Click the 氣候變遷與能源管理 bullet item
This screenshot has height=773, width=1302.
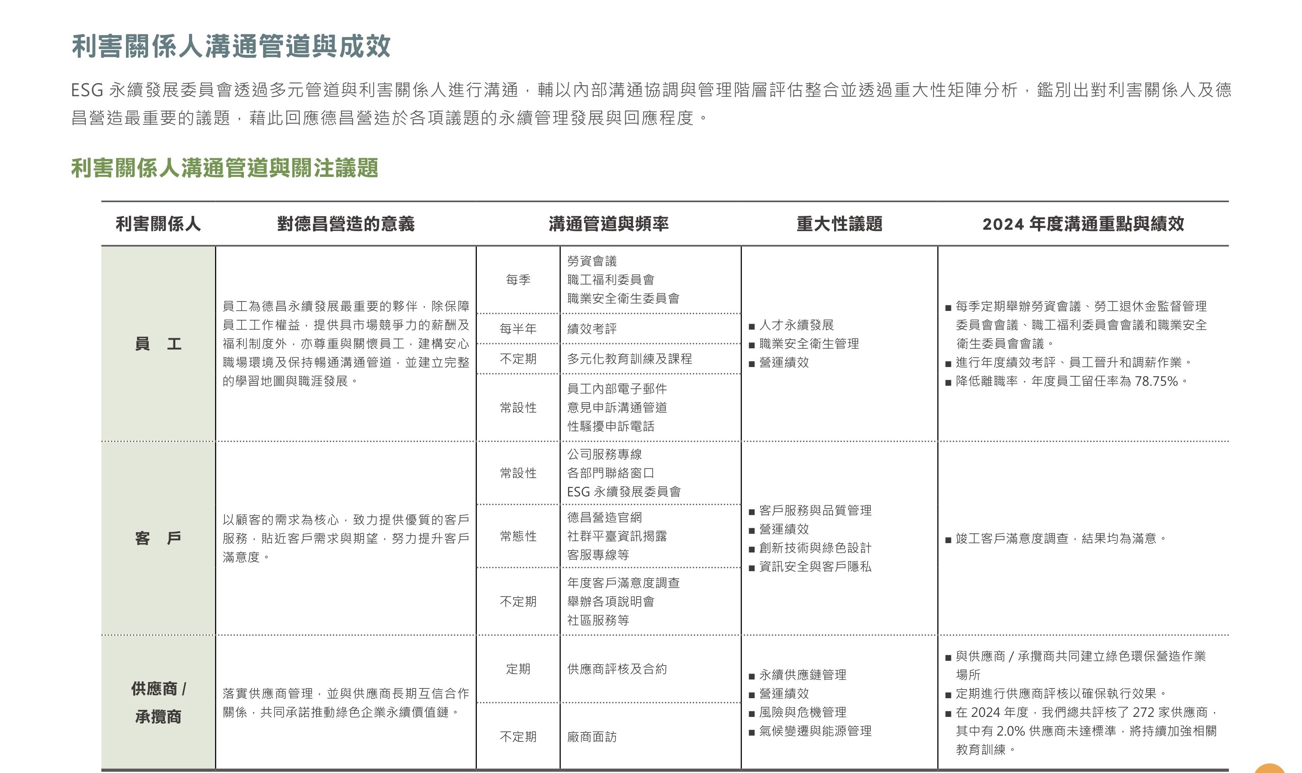point(815,731)
